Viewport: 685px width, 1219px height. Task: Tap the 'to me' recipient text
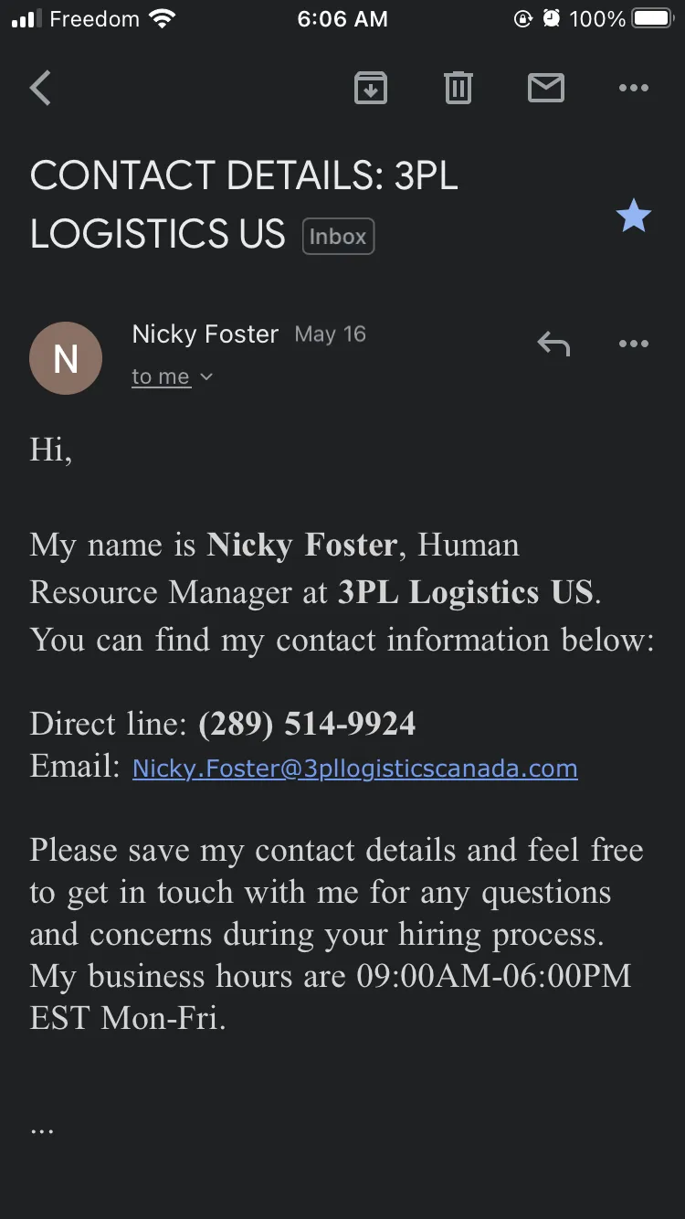click(161, 376)
